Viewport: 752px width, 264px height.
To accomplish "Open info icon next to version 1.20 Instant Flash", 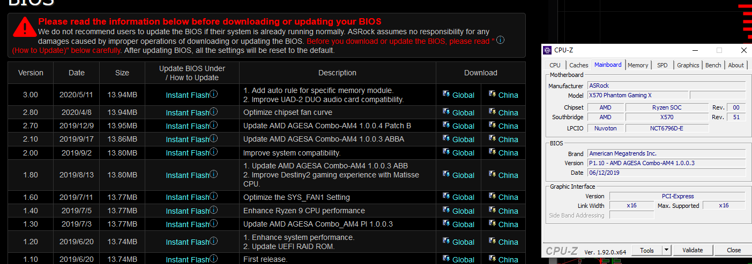I will tap(213, 241).
